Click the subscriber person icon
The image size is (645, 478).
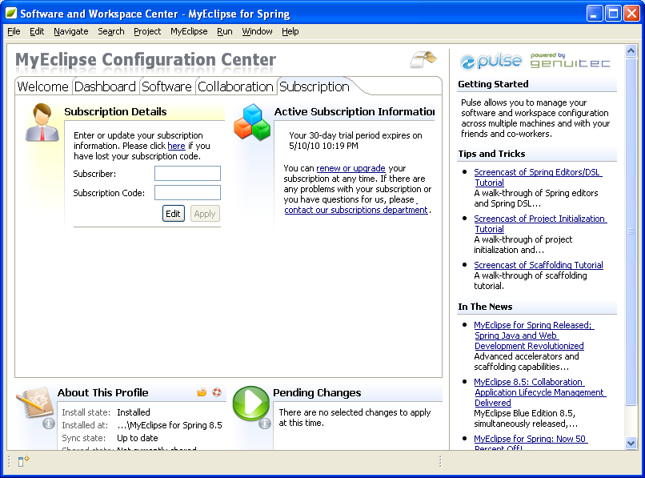click(42, 123)
